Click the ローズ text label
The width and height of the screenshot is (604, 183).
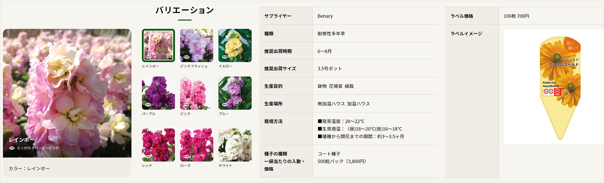[185, 166]
